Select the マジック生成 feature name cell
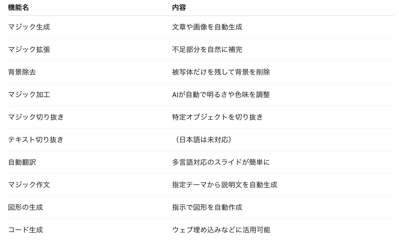This screenshot has width=399, height=242. coord(29,27)
